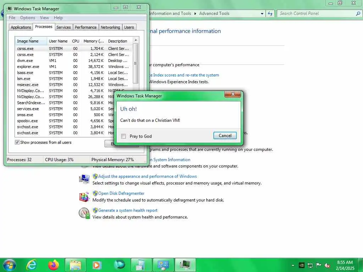This screenshot has width=363, height=272.
Task: Click the process list scrollbar thumb
Action: (x=136, y=63)
